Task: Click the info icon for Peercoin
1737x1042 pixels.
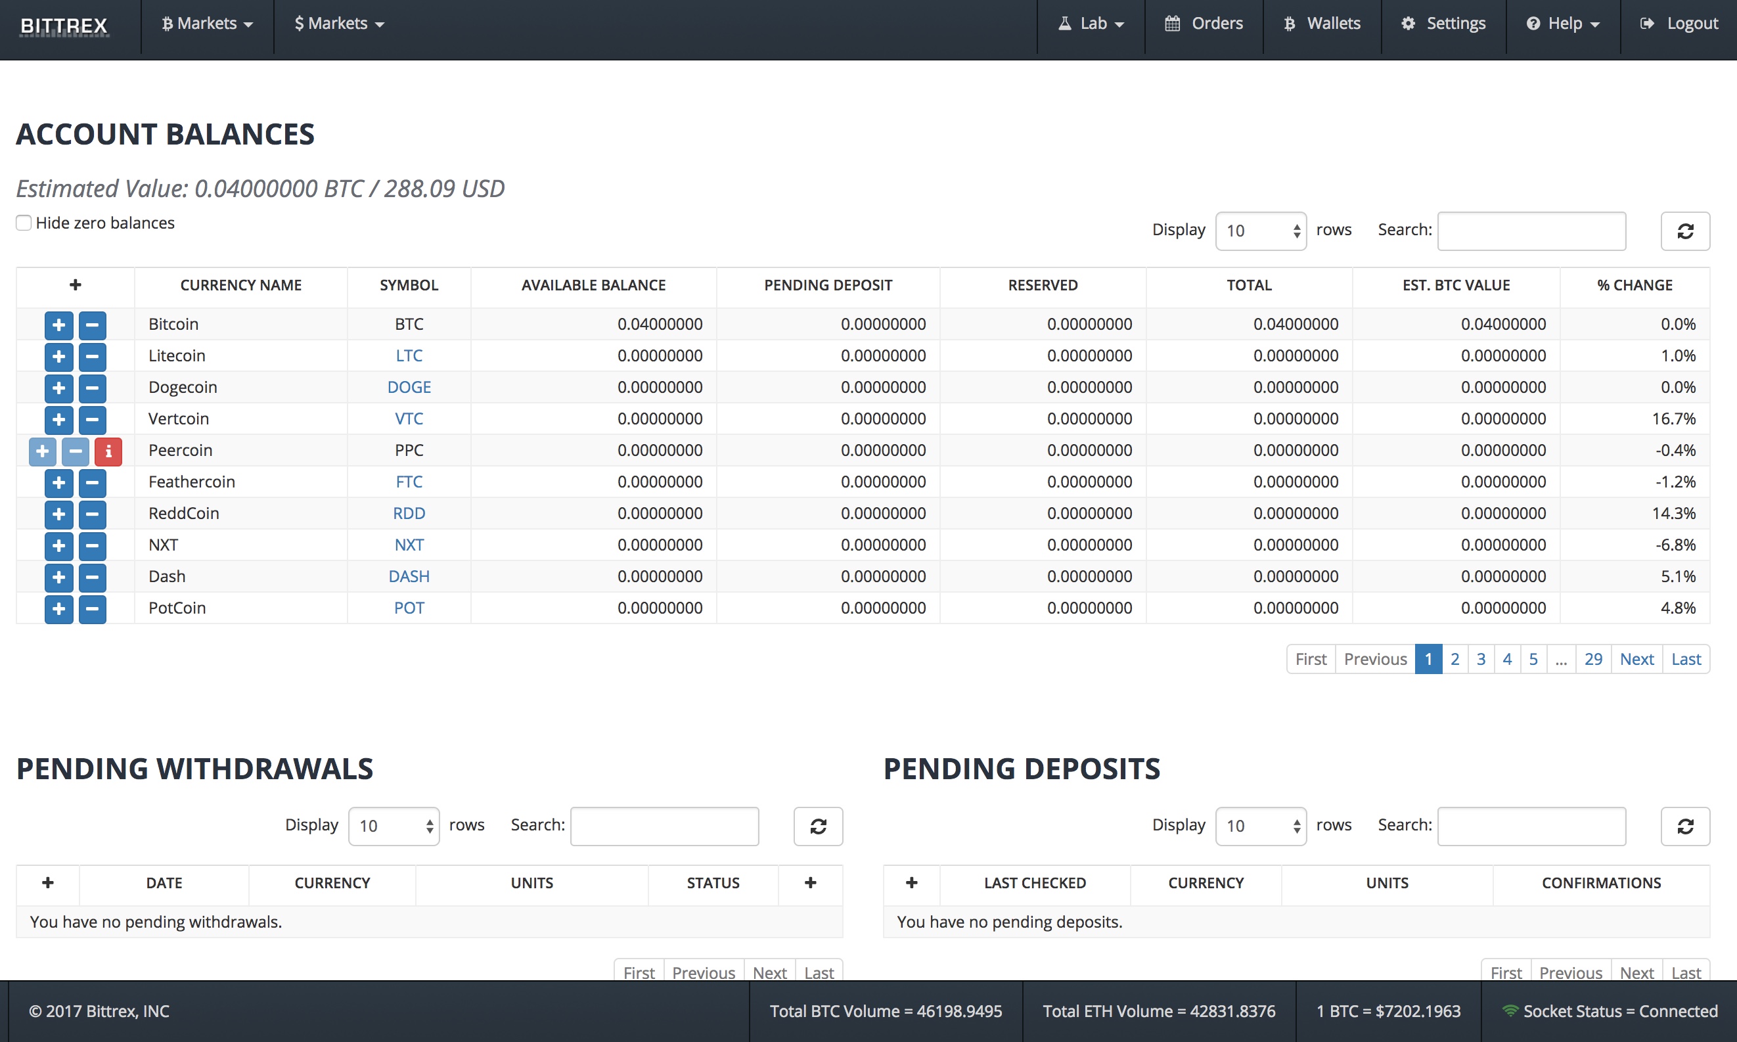Action: [109, 450]
